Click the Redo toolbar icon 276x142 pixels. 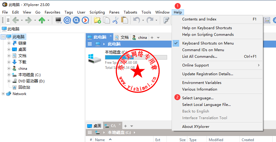point(150,20)
